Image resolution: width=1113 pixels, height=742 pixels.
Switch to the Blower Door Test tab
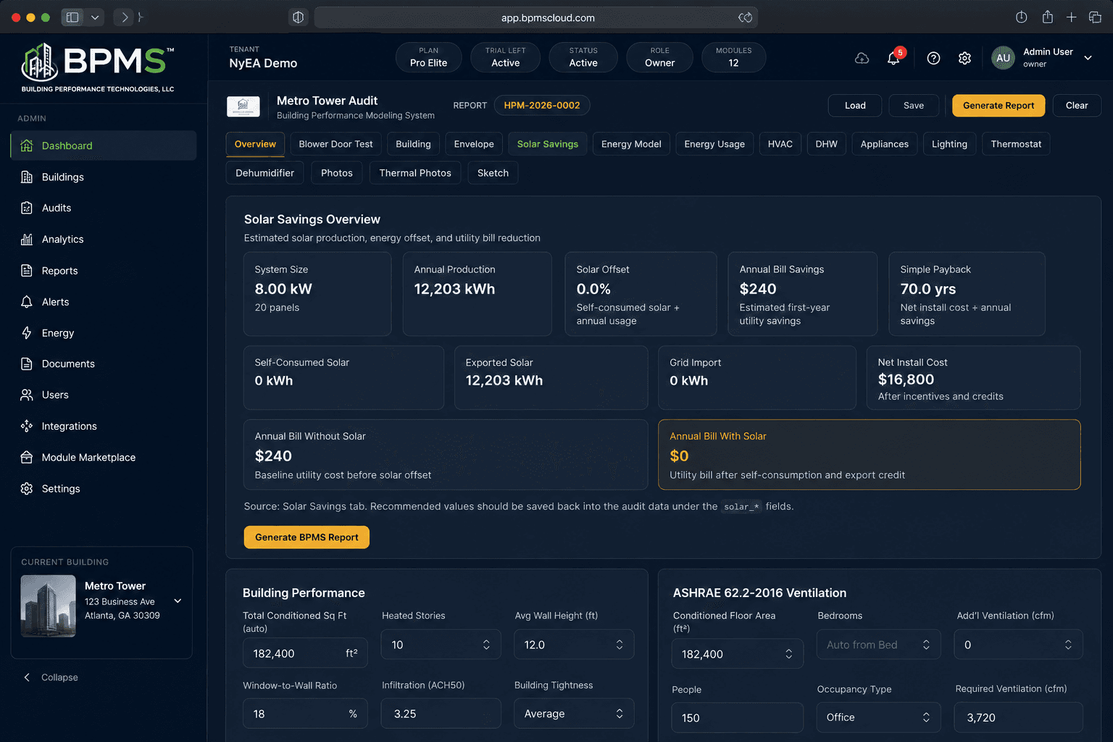tap(335, 144)
